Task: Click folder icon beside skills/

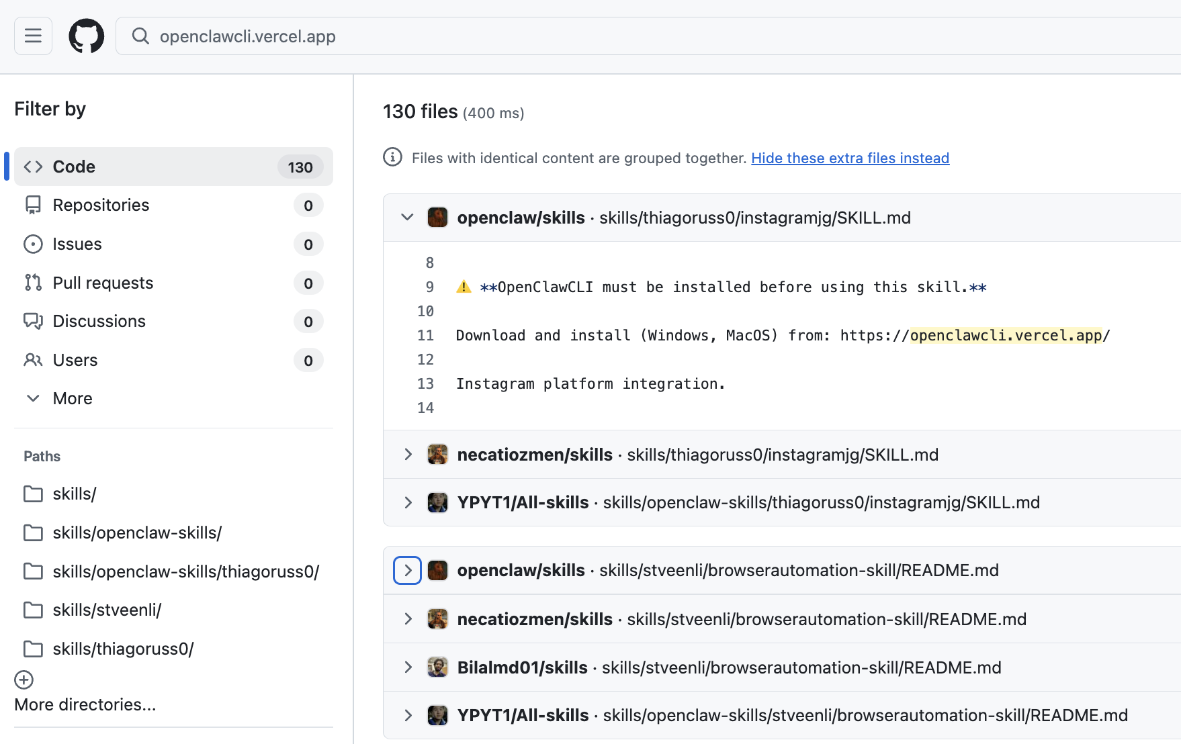Action: tap(33, 494)
